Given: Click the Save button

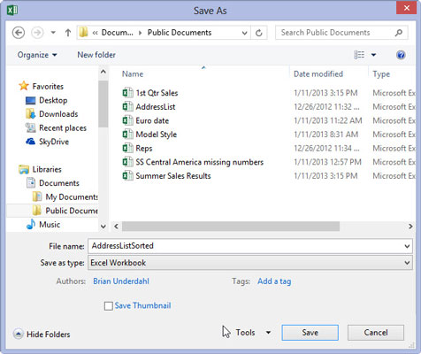Looking at the screenshot, I should [x=310, y=333].
